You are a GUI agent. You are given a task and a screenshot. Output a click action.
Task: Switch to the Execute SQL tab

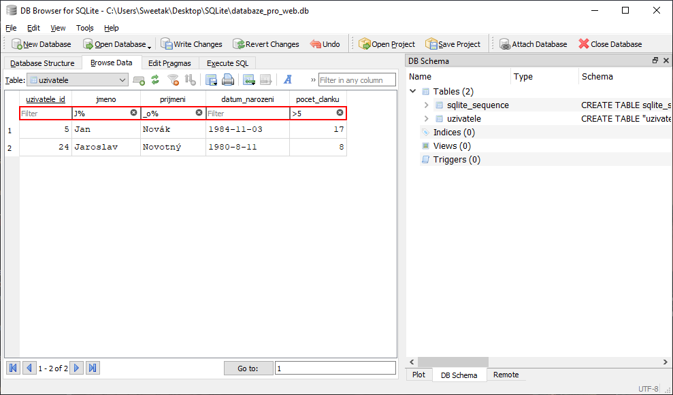point(227,63)
